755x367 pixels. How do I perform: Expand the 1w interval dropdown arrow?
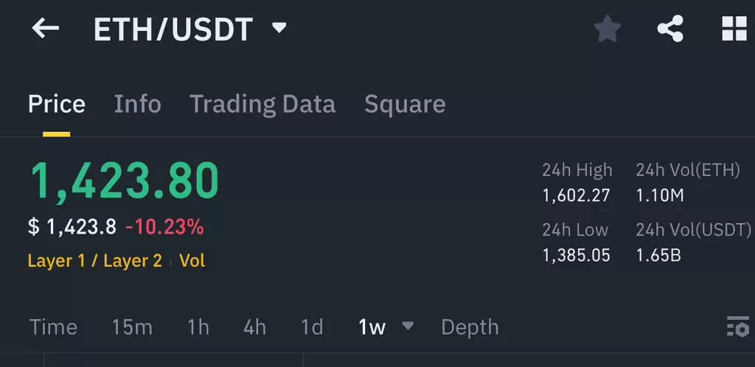(x=408, y=326)
